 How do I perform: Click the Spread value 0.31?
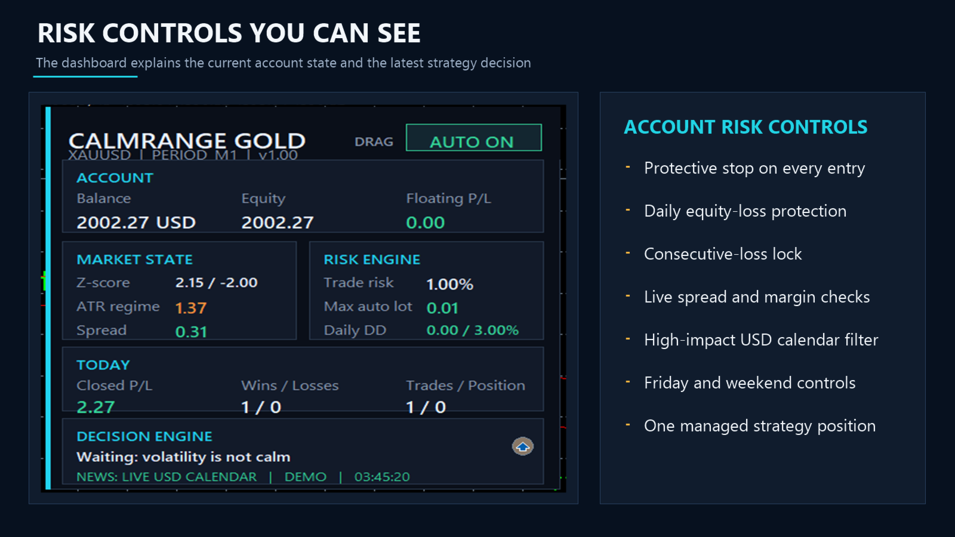pos(191,332)
